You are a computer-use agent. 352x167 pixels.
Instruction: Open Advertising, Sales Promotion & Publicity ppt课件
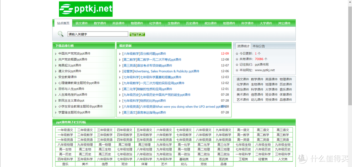point(166,71)
